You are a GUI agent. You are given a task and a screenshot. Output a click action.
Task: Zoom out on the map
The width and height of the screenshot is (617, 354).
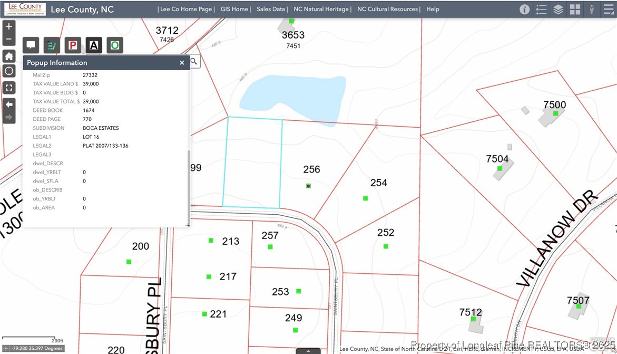(x=9, y=39)
